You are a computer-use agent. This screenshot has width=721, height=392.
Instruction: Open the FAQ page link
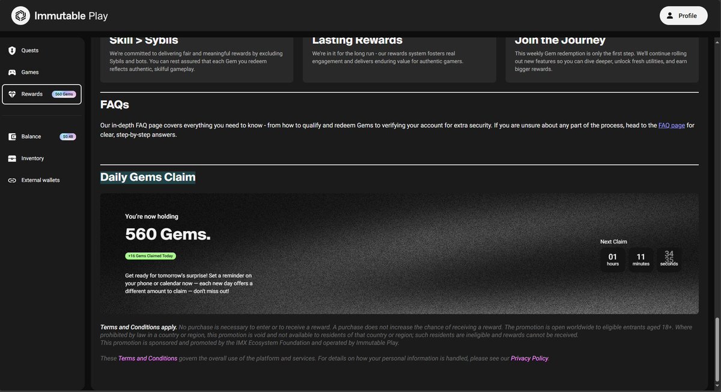[x=672, y=125]
